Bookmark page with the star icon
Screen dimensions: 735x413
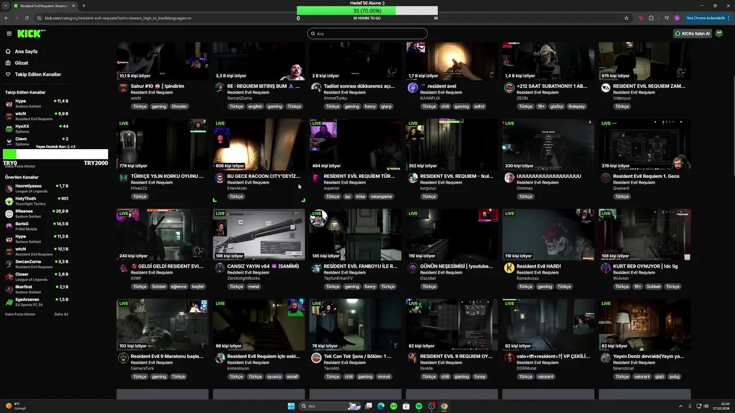[x=626, y=18]
